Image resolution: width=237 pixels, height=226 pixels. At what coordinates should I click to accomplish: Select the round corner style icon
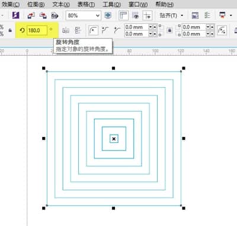coord(93,30)
